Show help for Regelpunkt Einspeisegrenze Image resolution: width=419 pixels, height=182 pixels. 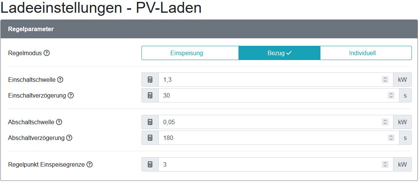[x=90, y=164]
